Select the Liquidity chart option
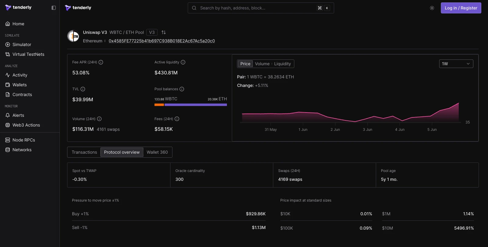488x247 pixels. 282,64
